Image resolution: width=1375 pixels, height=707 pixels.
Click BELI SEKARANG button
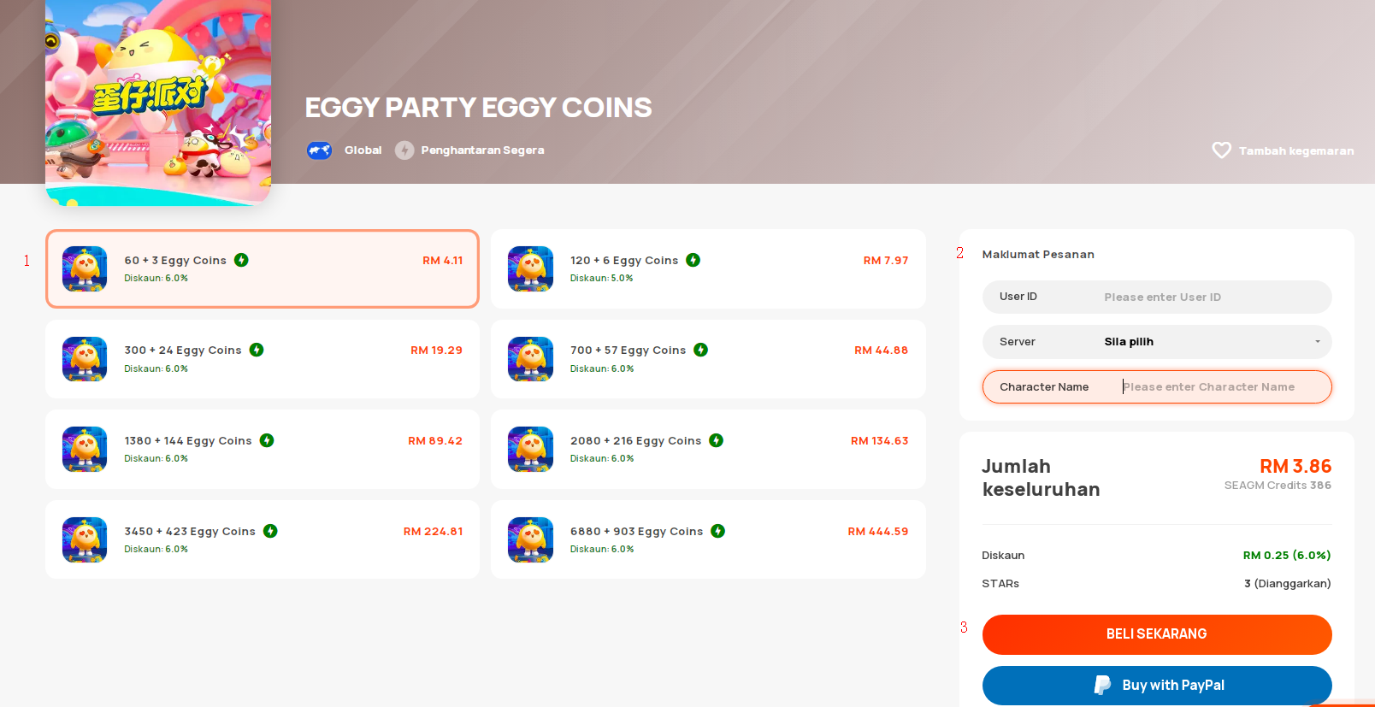[x=1157, y=634]
